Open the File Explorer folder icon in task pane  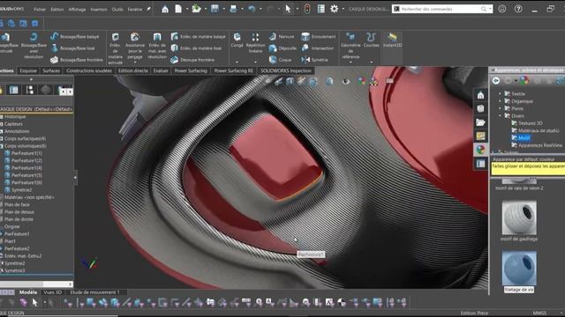pos(480,122)
